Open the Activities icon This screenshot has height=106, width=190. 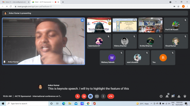pyautogui.click(x=179, y=96)
